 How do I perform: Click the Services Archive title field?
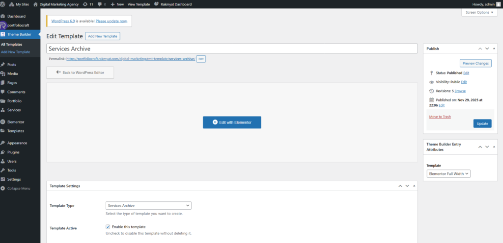click(232, 49)
